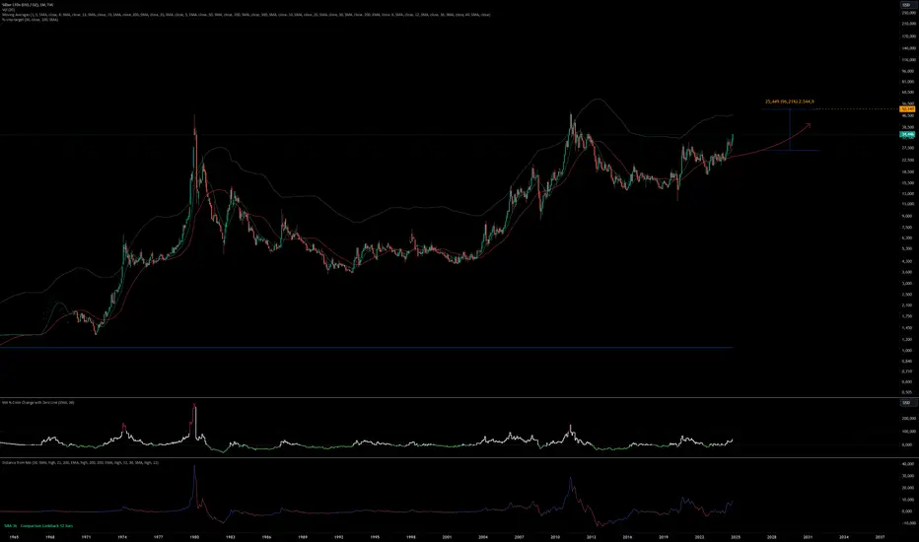This screenshot has height=542, width=919.
Task: Click the green current price label on axis
Action: tap(907, 134)
